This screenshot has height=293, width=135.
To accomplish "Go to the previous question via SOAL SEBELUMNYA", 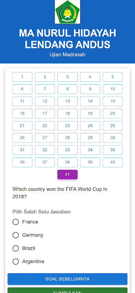I will (67, 279).
